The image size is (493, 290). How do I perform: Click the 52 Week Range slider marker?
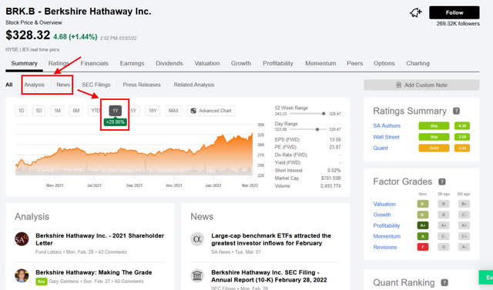324,114
